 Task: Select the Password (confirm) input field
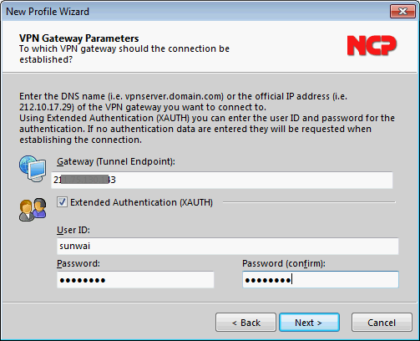(x=321, y=279)
